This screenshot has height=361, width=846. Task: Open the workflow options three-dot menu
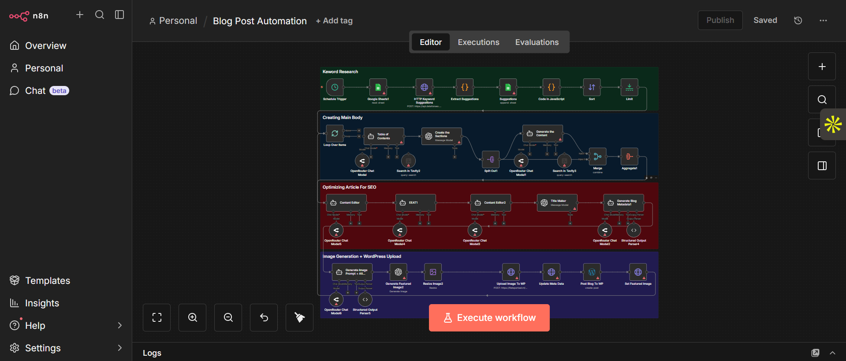823,20
